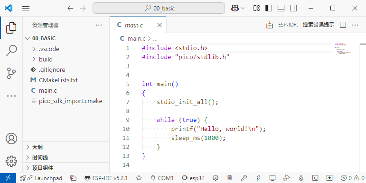Expand the .vscode folder
This screenshot has height=183, width=366.
click(x=66, y=49)
